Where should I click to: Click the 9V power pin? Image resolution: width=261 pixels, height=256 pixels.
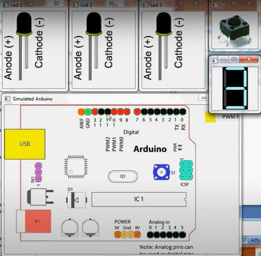coord(137,235)
